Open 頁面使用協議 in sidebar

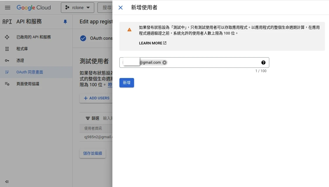(x=28, y=84)
